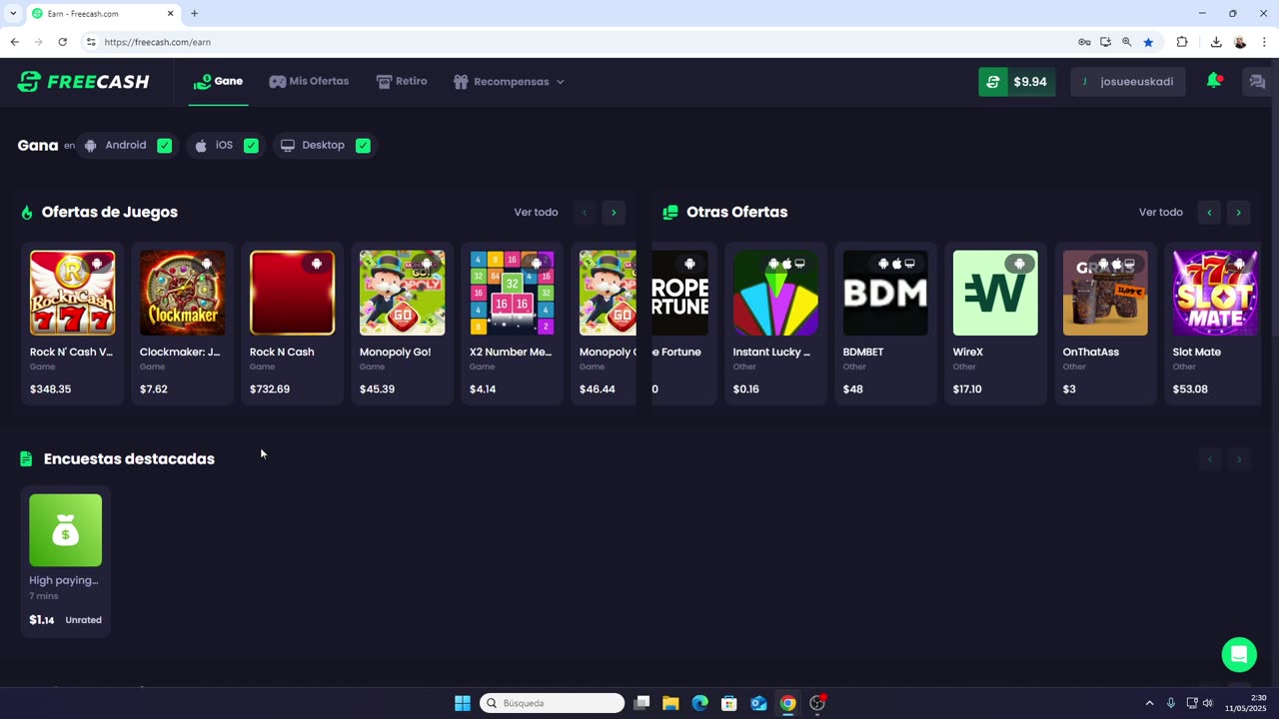The height and width of the screenshot is (719, 1279).
Task: Open the chat panel icon in header
Action: 1257,82
